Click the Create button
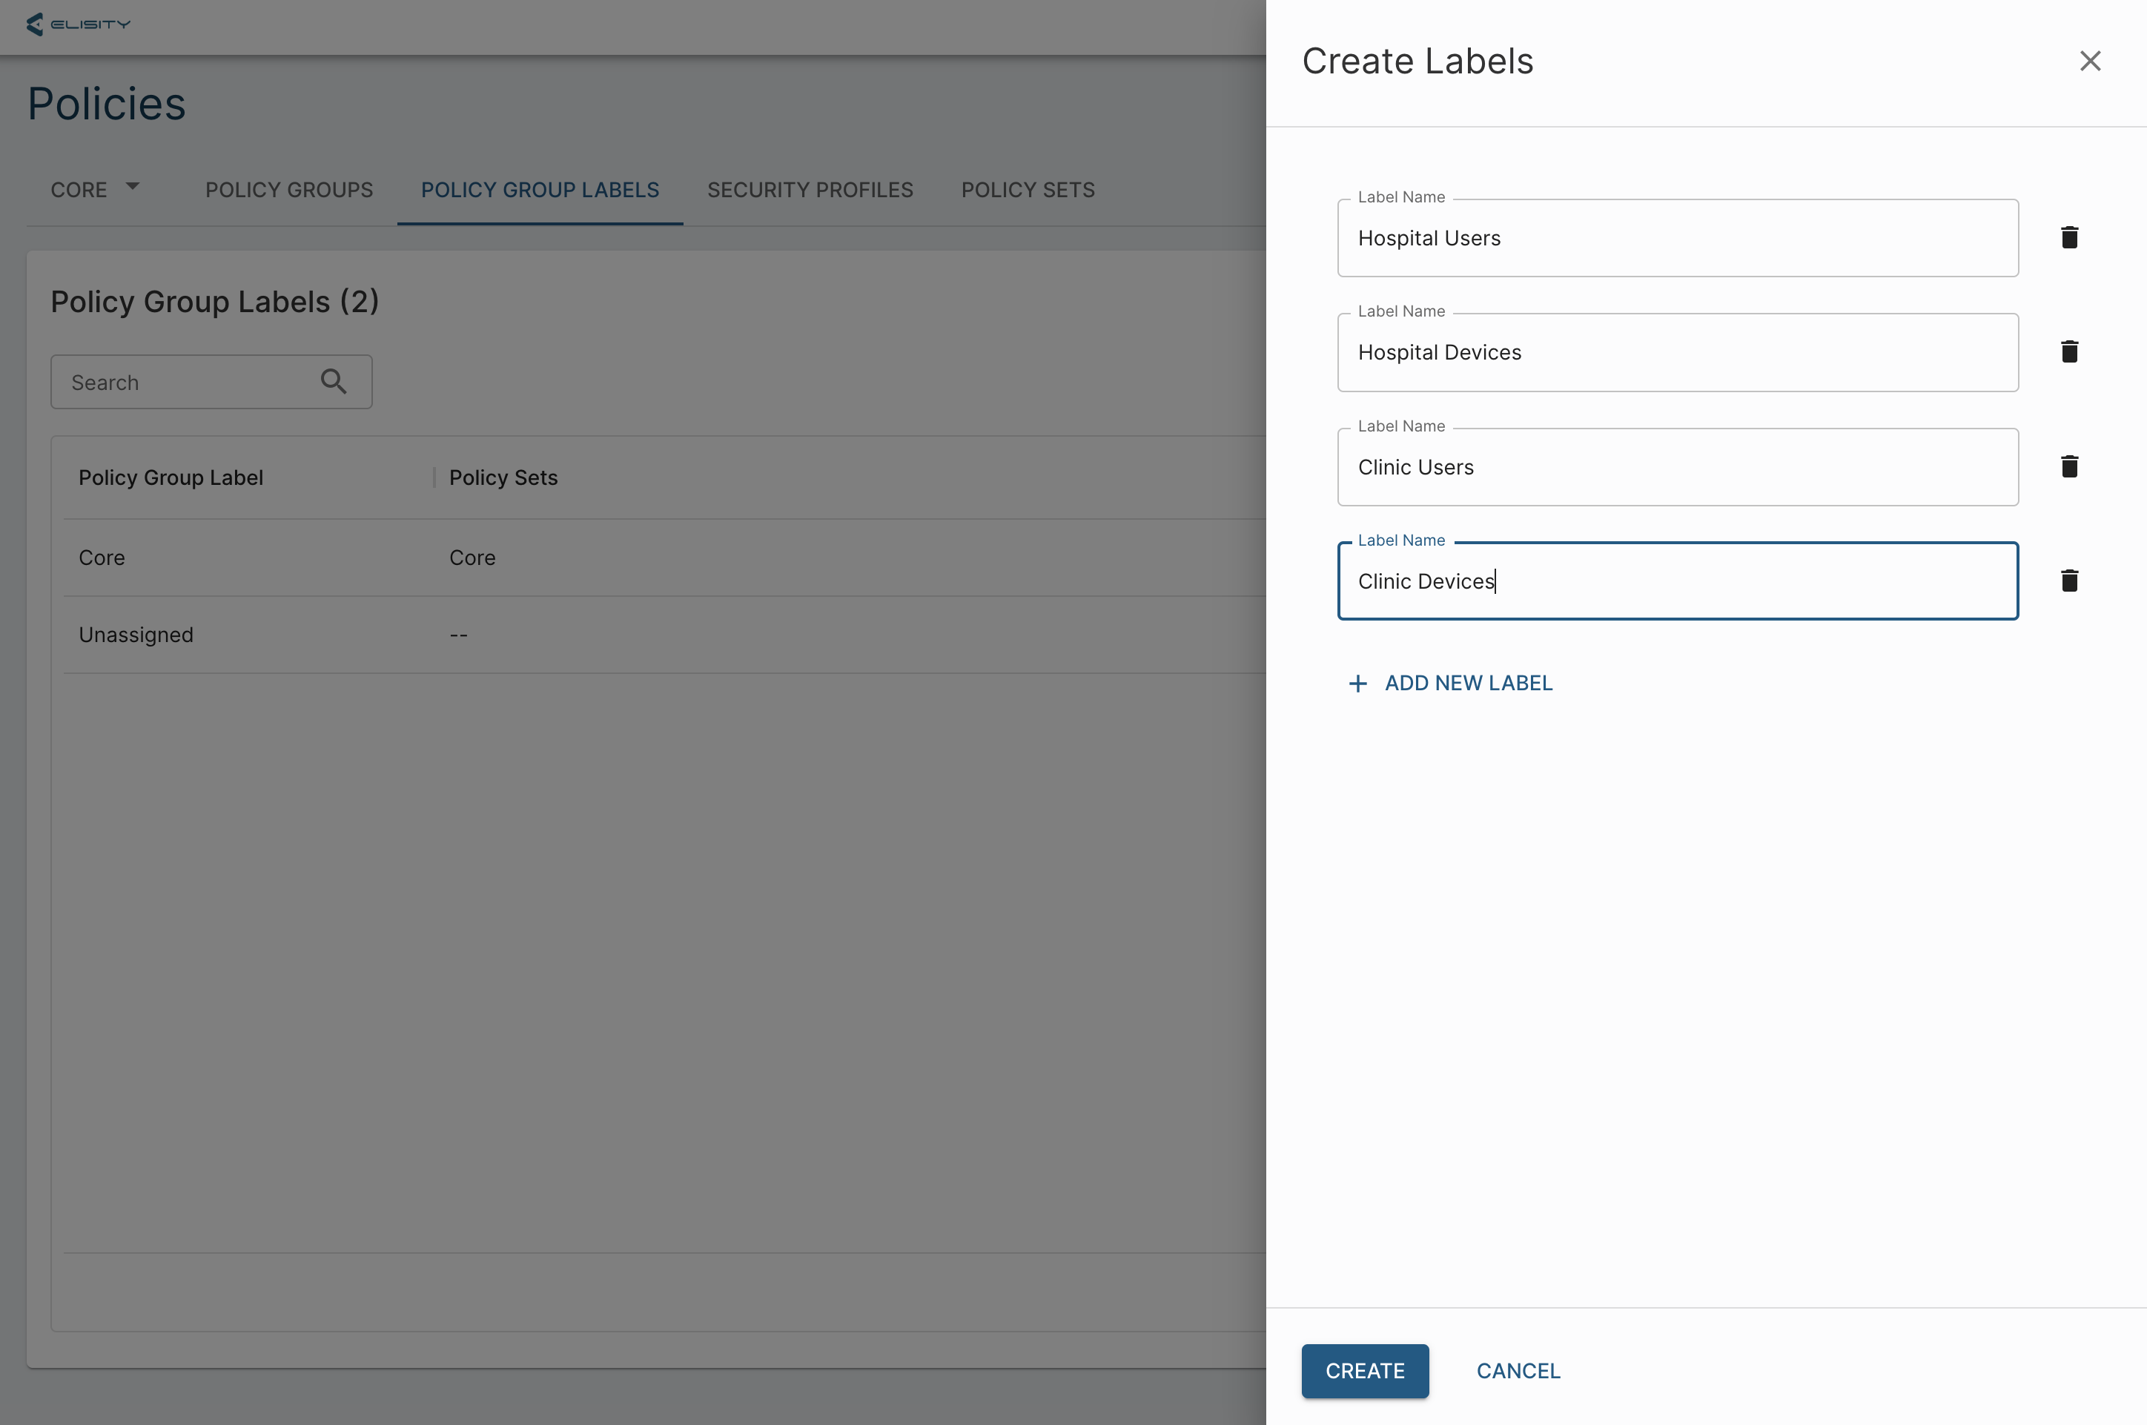Image resolution: width=2147 pixels, height=1425 pixels. (x=1365, y=1370)
